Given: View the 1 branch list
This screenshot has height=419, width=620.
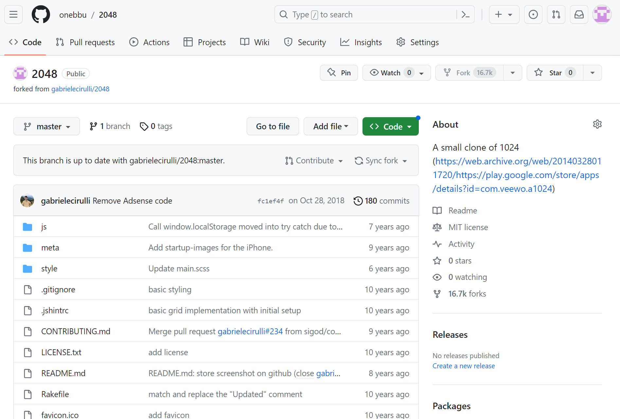Looking at the screenshot, I should coord(110,126).
